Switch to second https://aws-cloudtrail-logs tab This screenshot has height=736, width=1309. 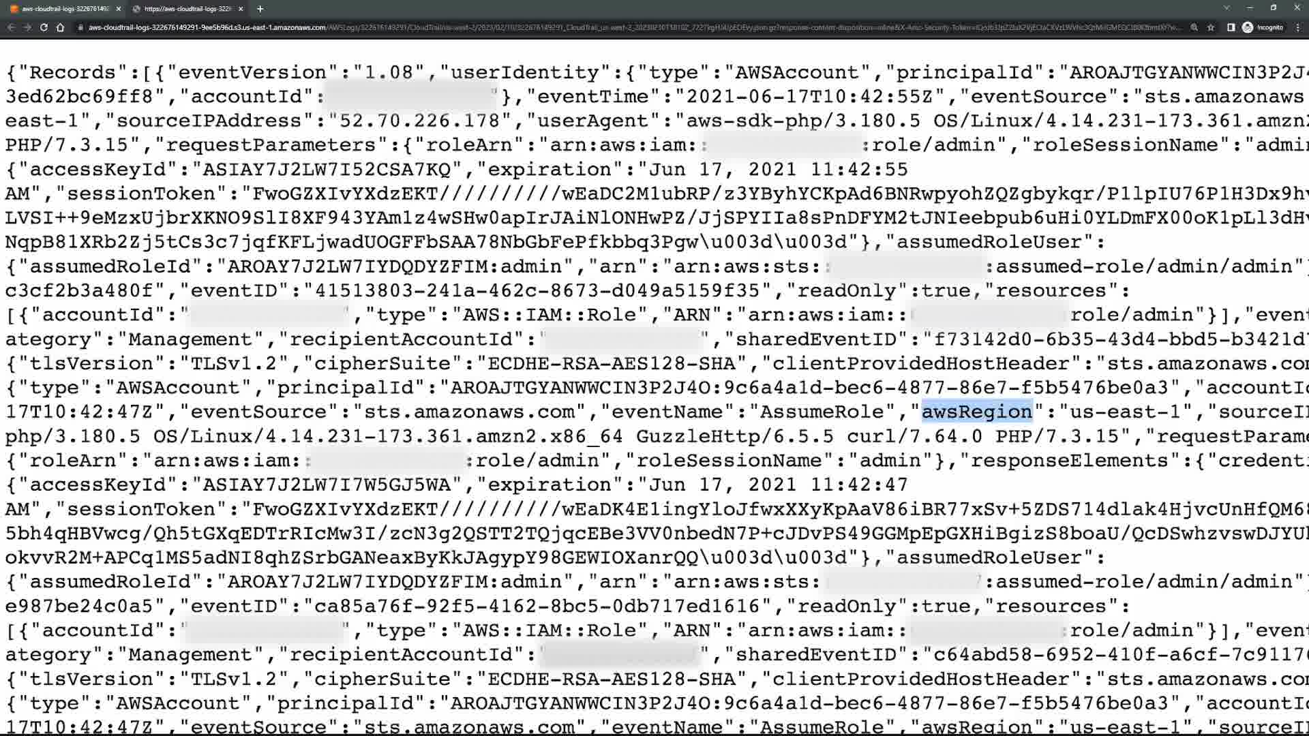183,9
